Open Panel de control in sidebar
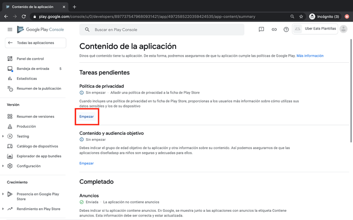 coord(30,59)
